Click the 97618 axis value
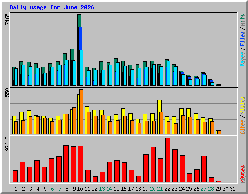This screenshot has width=248, height=194. (7, 144)
